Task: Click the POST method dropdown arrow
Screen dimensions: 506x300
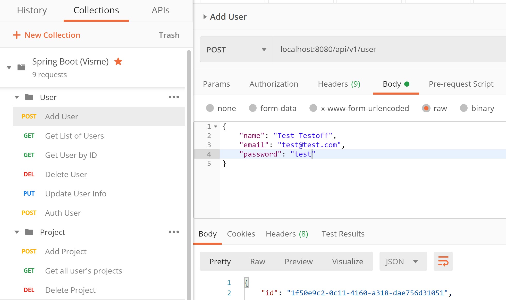Action: pos(263,49)
